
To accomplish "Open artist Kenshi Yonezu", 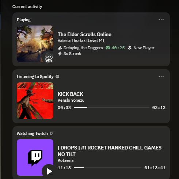I will (71, 100).
